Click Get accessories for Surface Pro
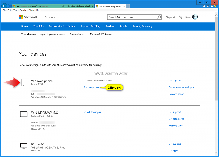The width and height of the screenshot is (219, 157). (176, 119)
